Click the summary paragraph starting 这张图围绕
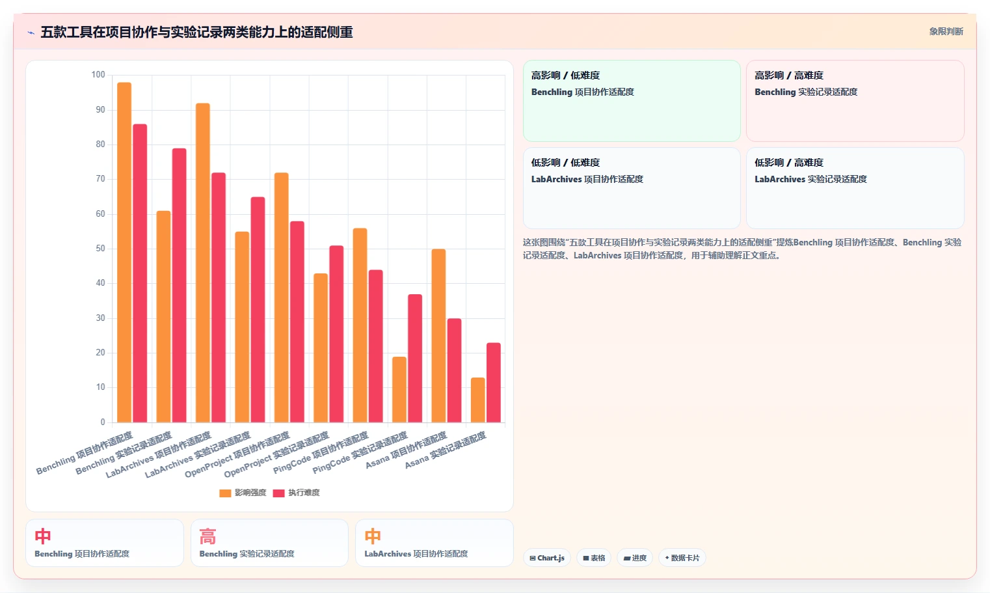Viewport: 990px width, 593px height. pos(742,249)
